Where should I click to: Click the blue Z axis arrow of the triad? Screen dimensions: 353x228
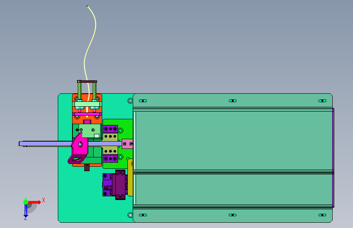point(26,211)
